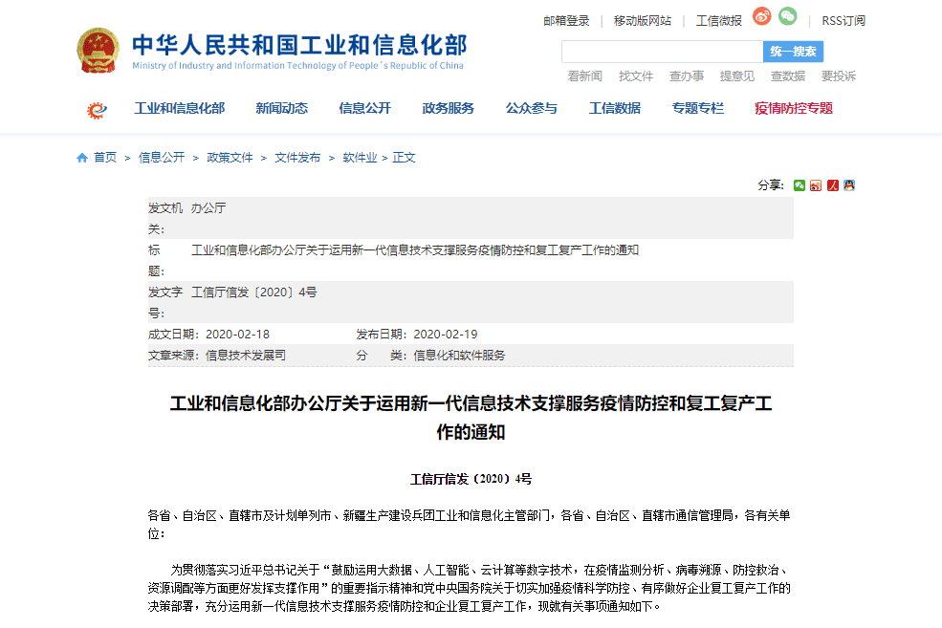Screen dimensions: 942x628
Task: Click document number 工信厅信发〔2020〕4号 in table
Action: pyautogui.click(x=253, y=292)
